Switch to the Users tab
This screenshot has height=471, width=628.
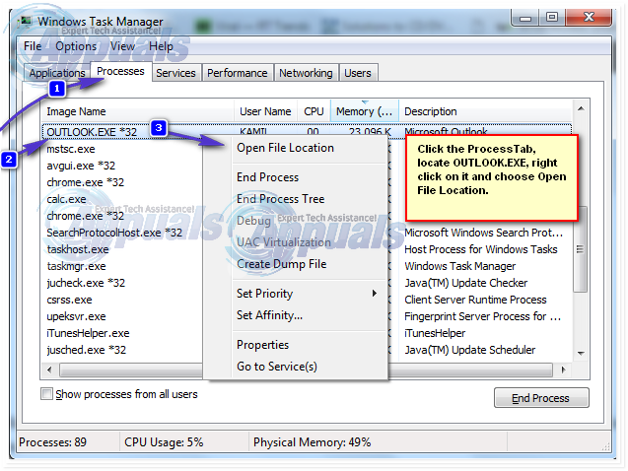358,73
